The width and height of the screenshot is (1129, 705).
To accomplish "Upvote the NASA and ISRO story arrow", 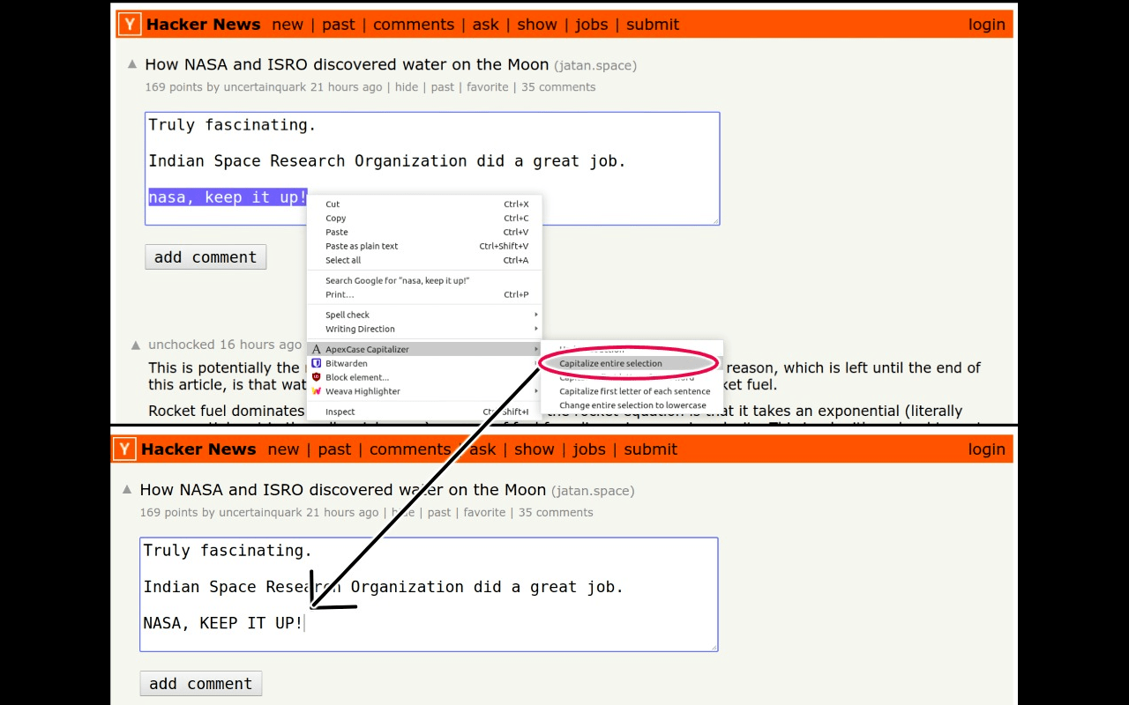I will click(x=132, y=63).
